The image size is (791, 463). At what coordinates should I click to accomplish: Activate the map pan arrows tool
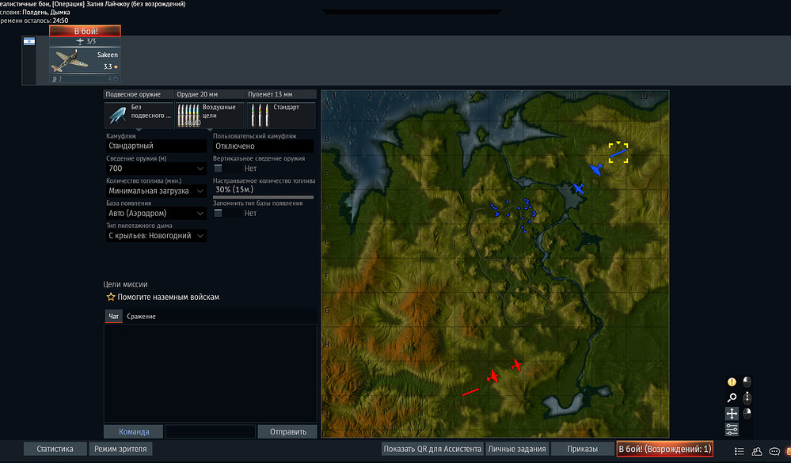point(732,414)
